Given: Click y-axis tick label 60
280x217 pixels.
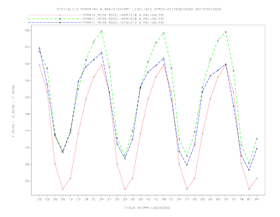Looking at the screenshot, I should 27,64.
